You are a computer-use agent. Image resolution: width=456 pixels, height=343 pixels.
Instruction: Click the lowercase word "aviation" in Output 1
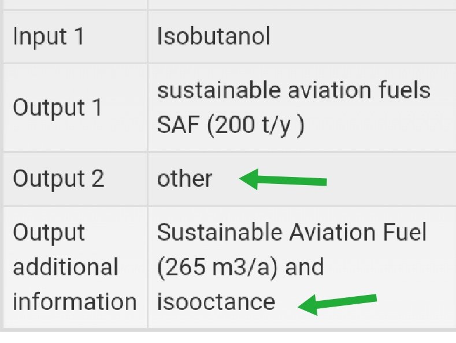[329, 90]
